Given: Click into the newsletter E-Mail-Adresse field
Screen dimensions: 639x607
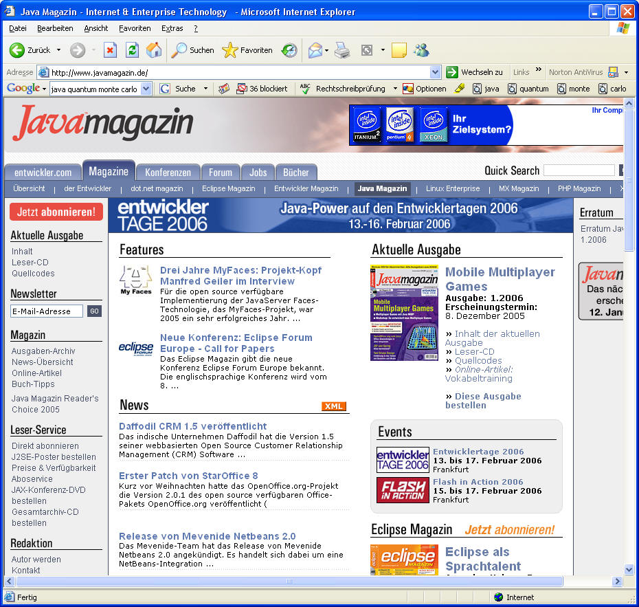Looking at the screenshot, I should pos(46,311).
